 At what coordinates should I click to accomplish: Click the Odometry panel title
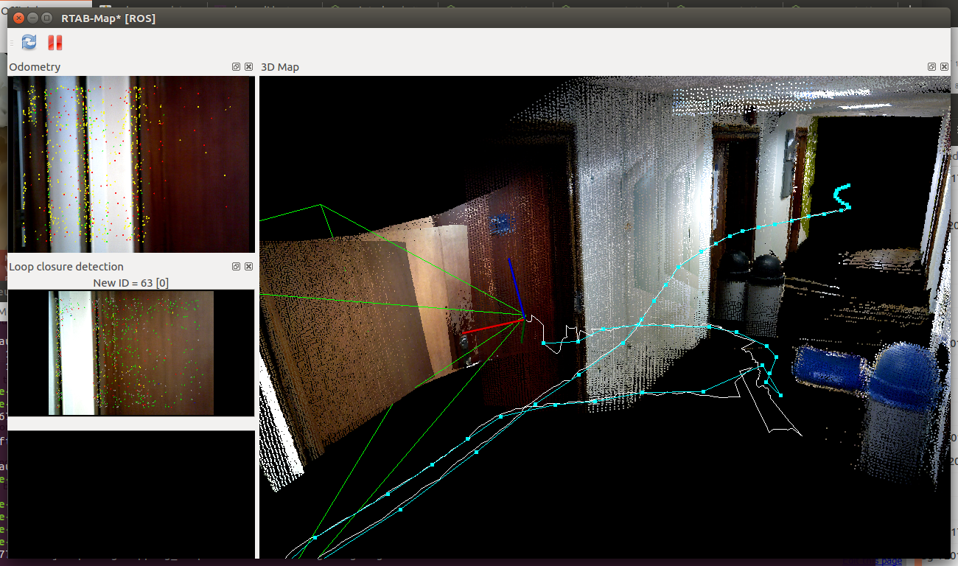point(35,67)
